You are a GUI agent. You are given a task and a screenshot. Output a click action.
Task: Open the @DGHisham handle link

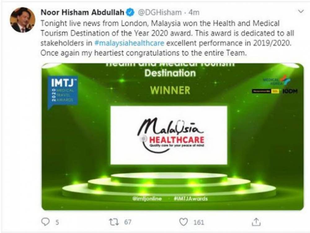point(159,13)
